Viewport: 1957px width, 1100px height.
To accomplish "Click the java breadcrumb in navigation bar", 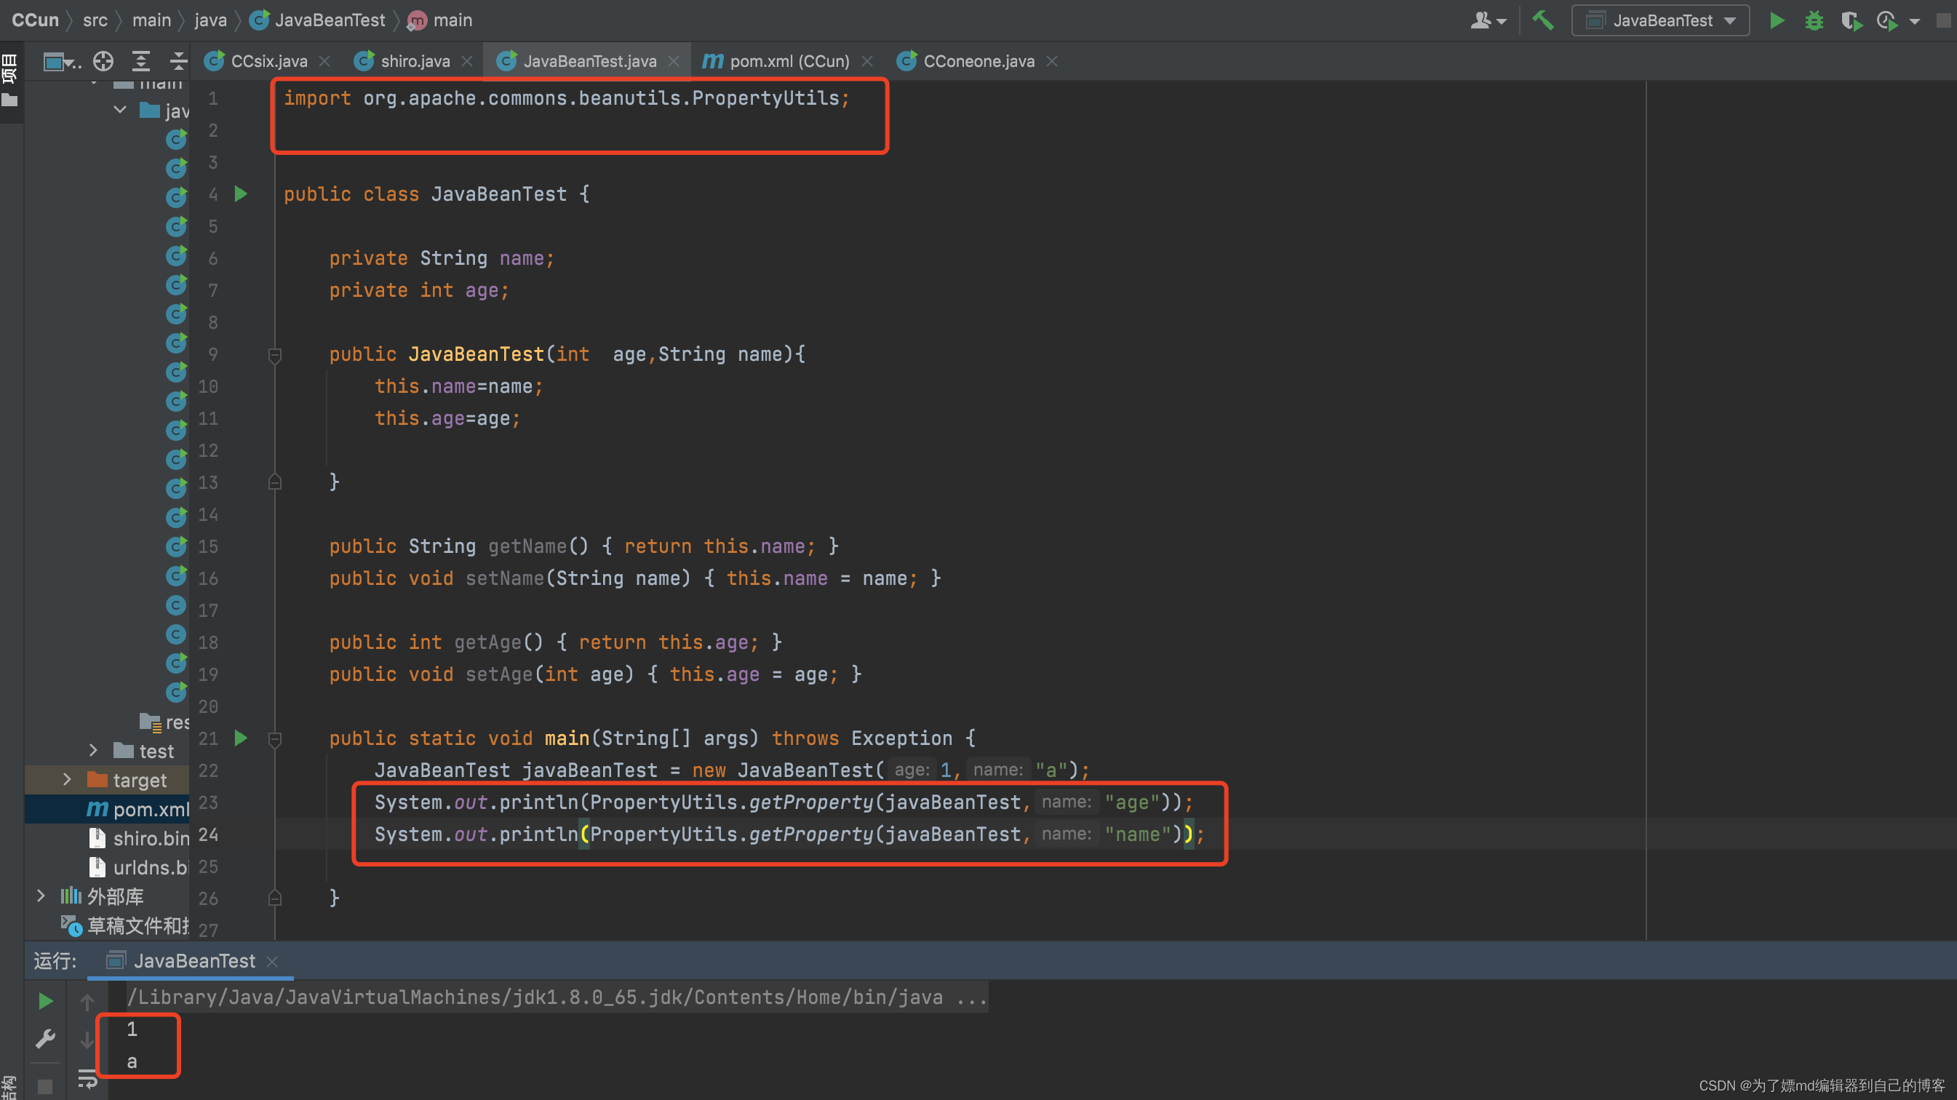I will pyautogui.click(x=210, y=20).
